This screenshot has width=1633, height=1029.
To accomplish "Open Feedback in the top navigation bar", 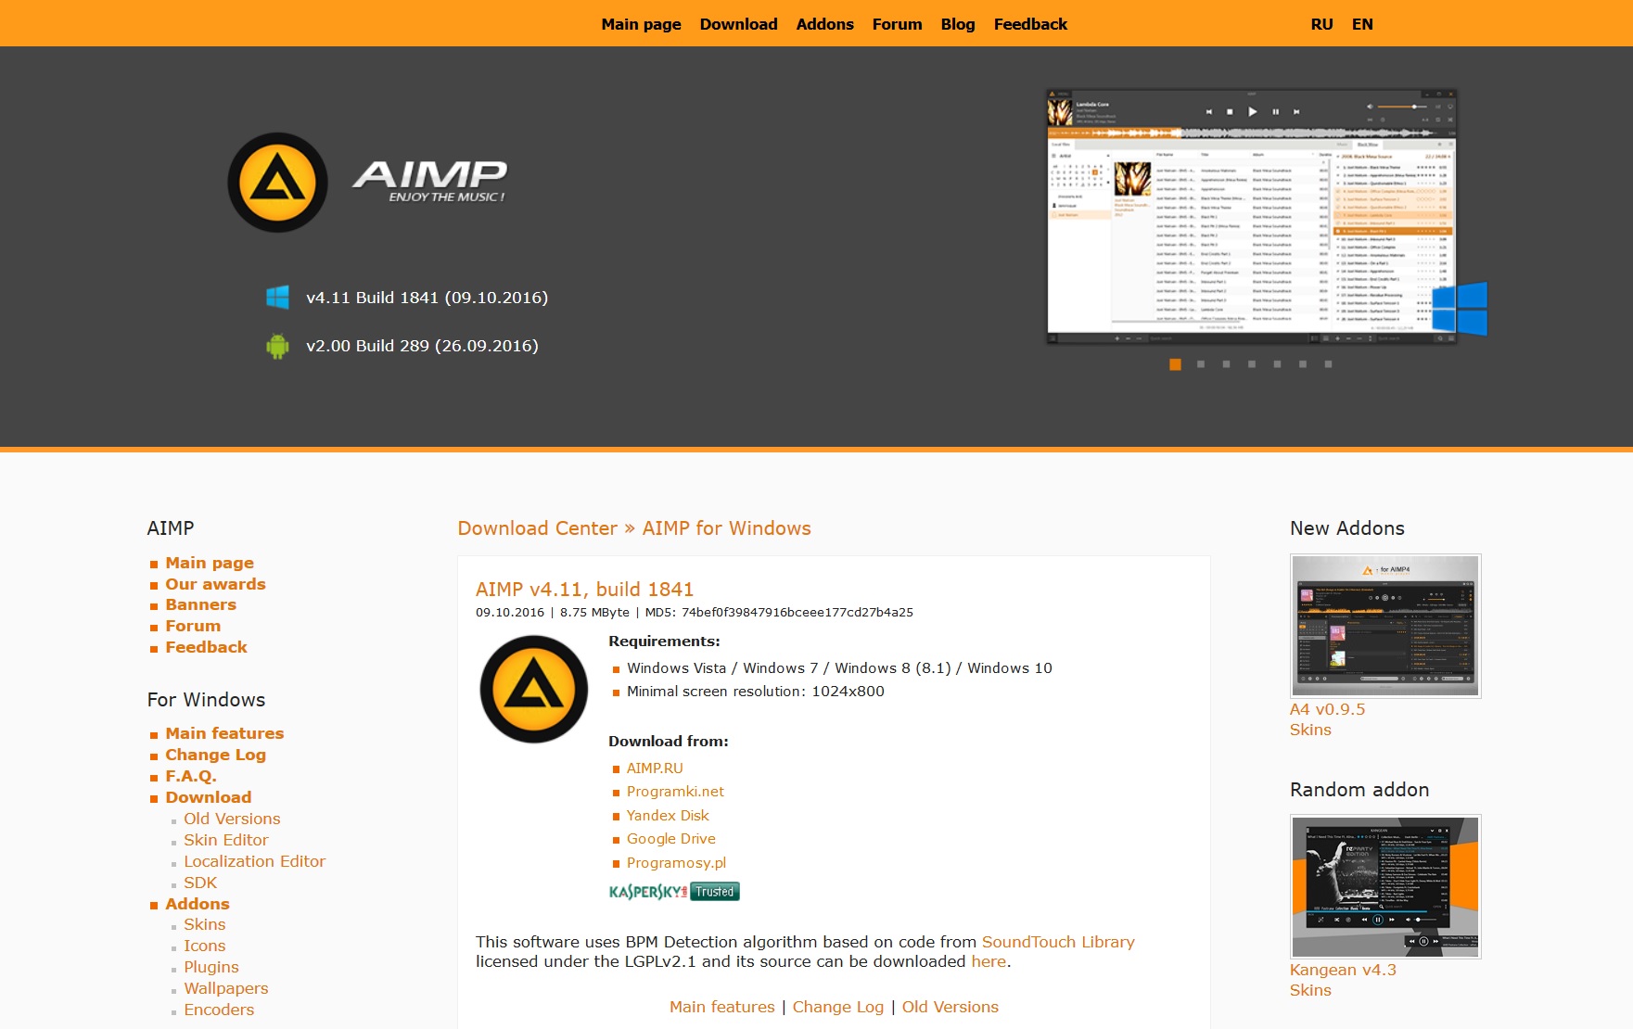I will point(1030,24).
